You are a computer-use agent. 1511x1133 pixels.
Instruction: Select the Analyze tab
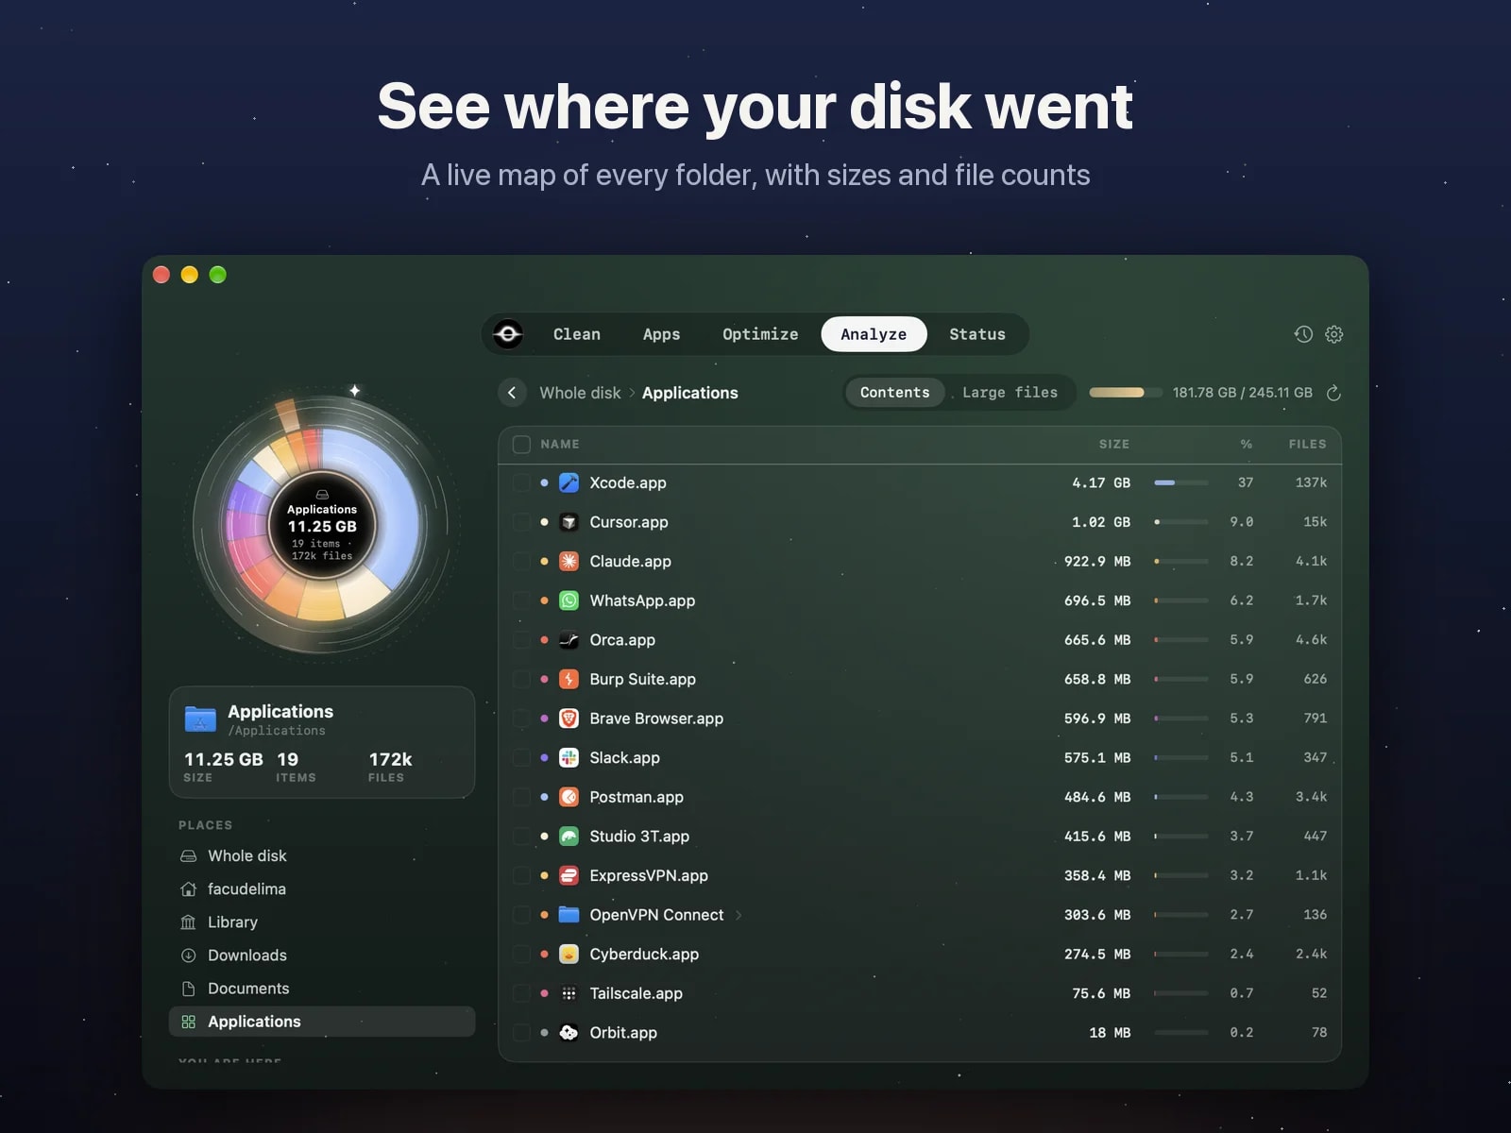coord(874,334)
